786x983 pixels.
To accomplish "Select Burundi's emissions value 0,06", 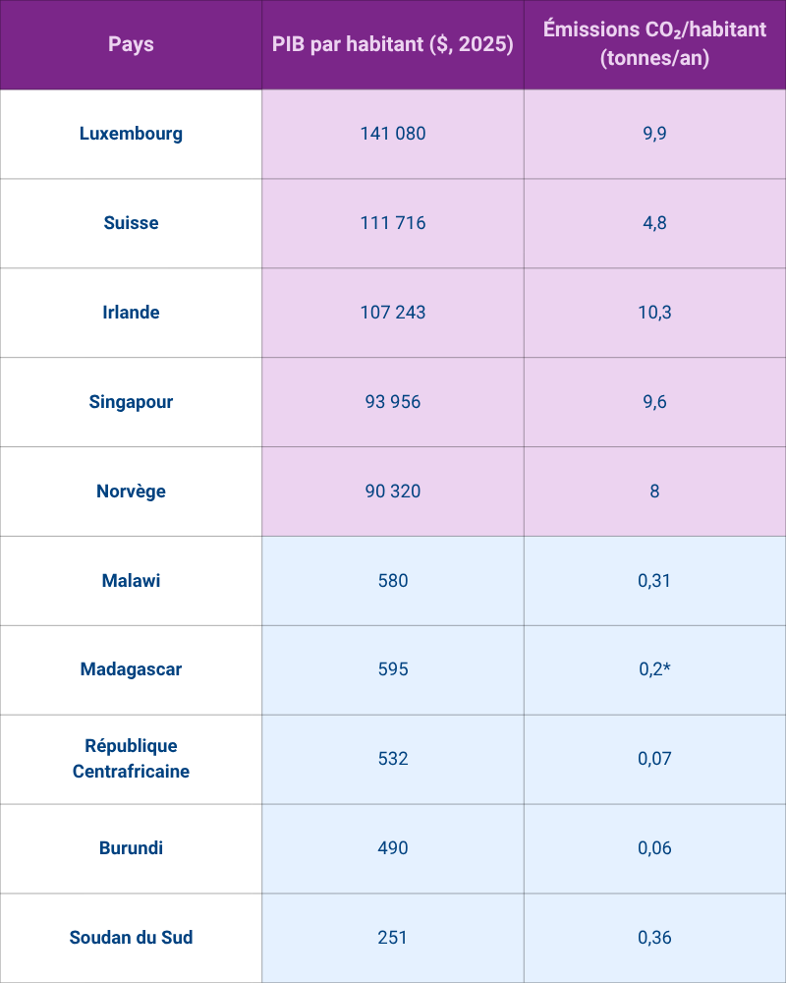I will (654, 848).
